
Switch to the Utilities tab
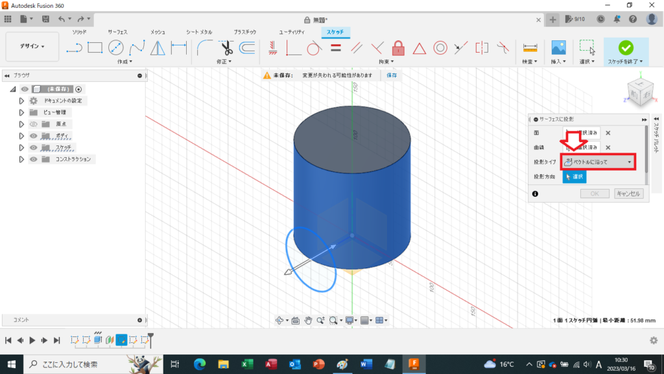pyautogui.click(x=292, y=32)
